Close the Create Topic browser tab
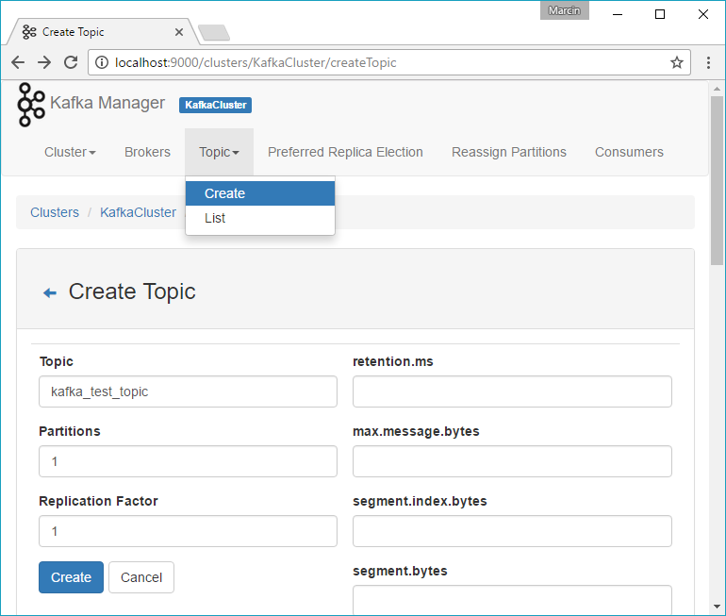 179,32
